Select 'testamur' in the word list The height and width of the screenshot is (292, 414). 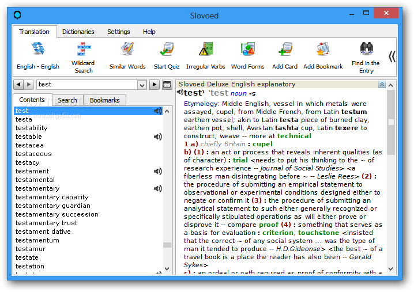[88, 249]
